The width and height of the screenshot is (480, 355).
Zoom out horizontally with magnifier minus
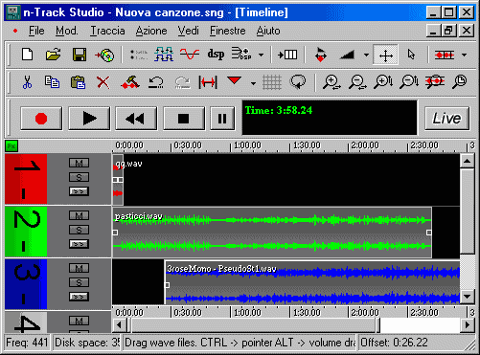tap(357, 82)
